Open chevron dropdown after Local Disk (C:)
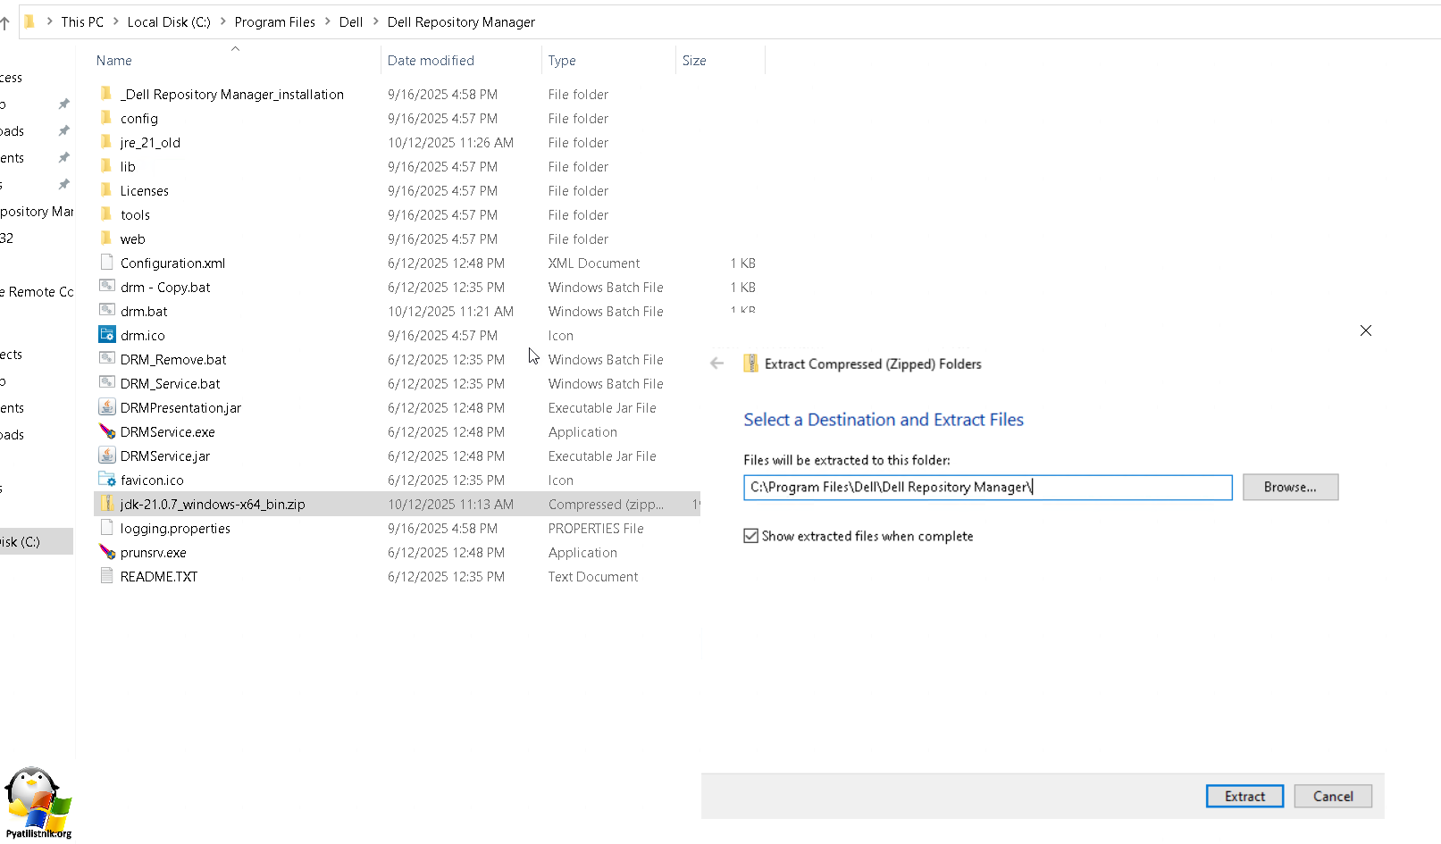 (x=222, y=21)
